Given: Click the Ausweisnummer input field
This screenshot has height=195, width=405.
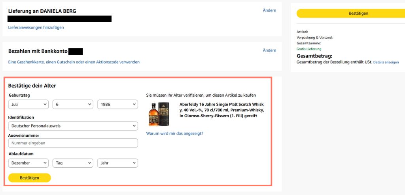Looking at the screenshot, I should (x=73, y=143).
